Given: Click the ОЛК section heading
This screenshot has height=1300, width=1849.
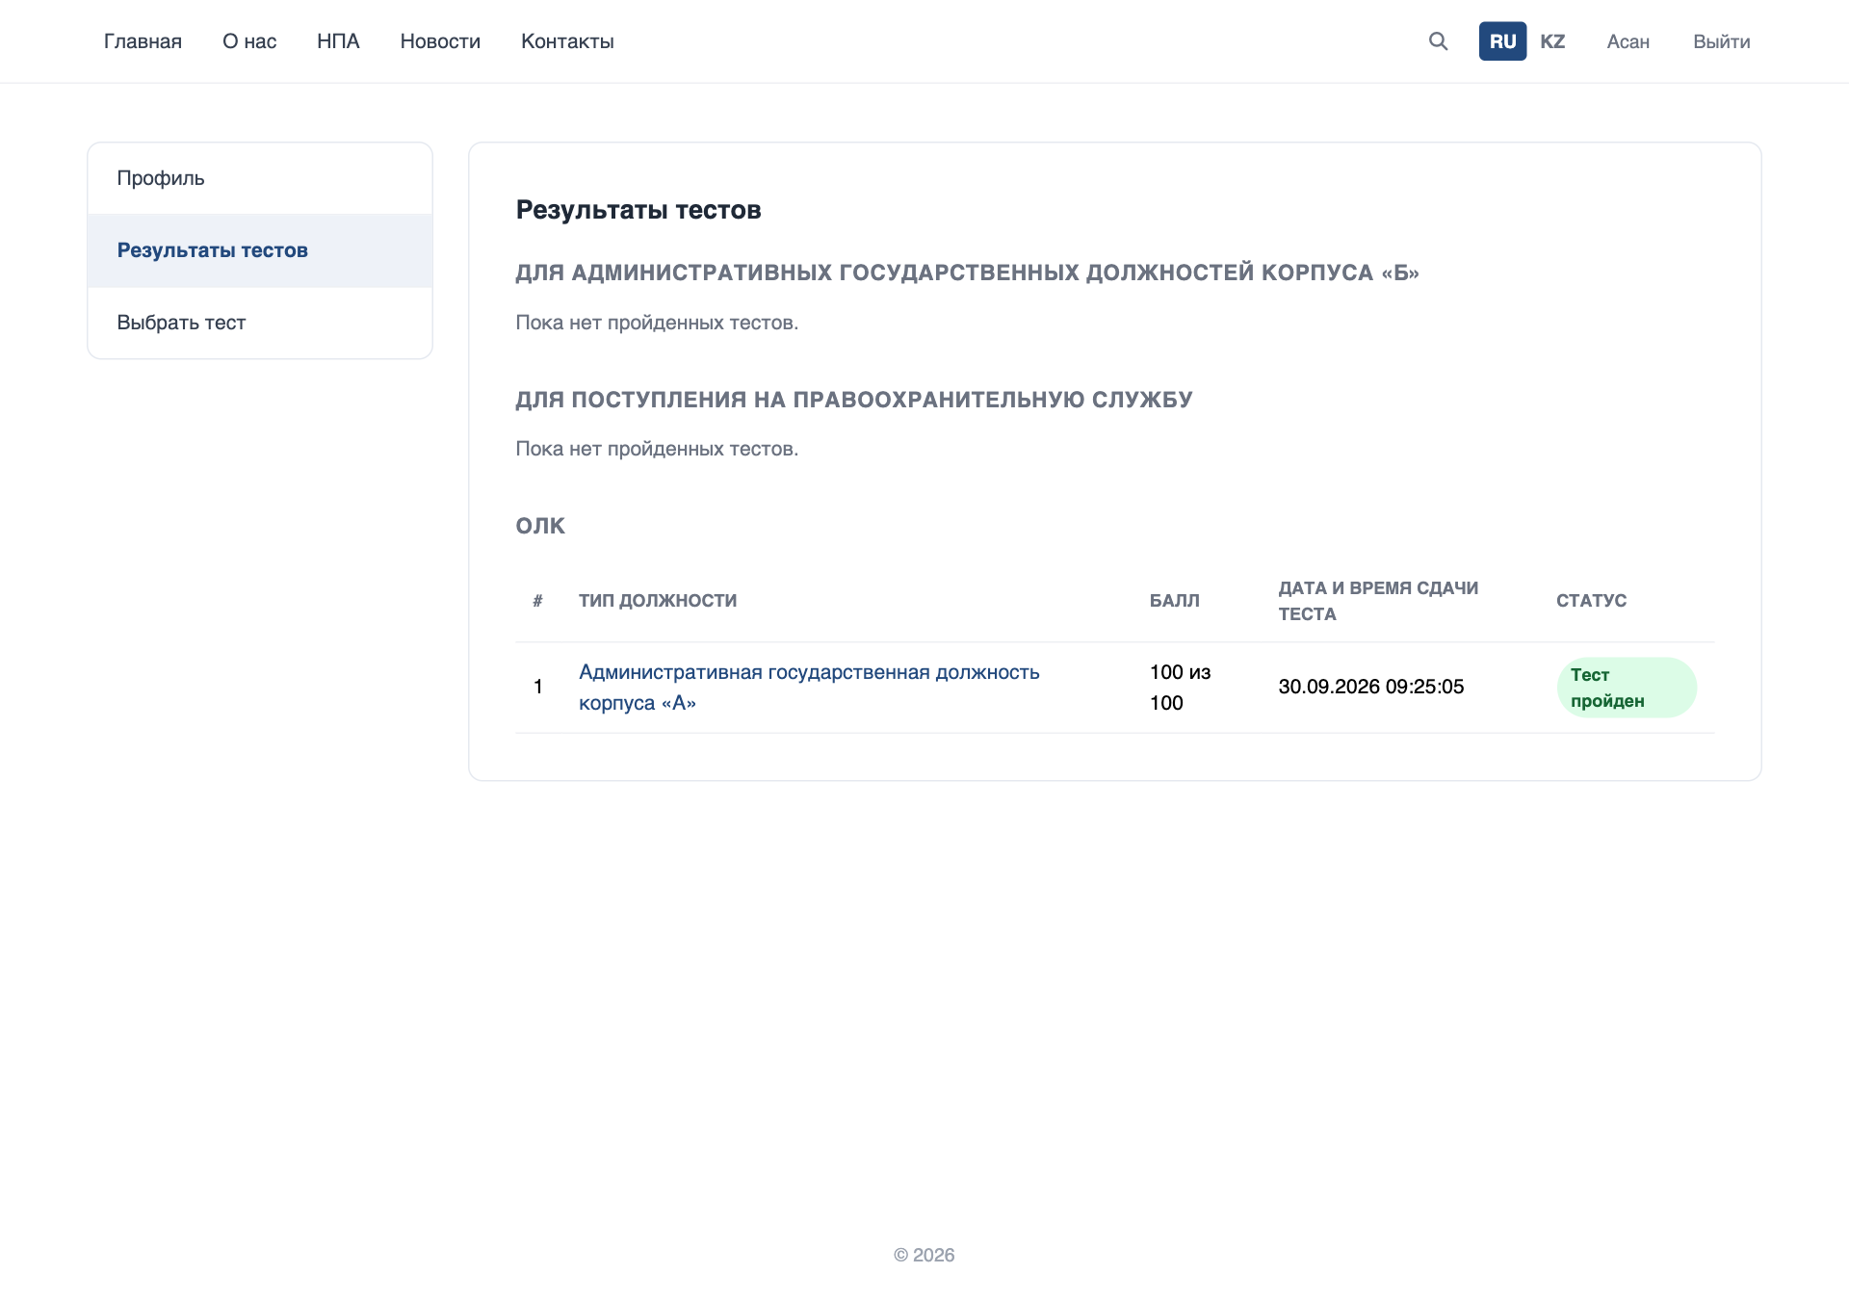Looking at the screenshot, I should tap(540, 526).
